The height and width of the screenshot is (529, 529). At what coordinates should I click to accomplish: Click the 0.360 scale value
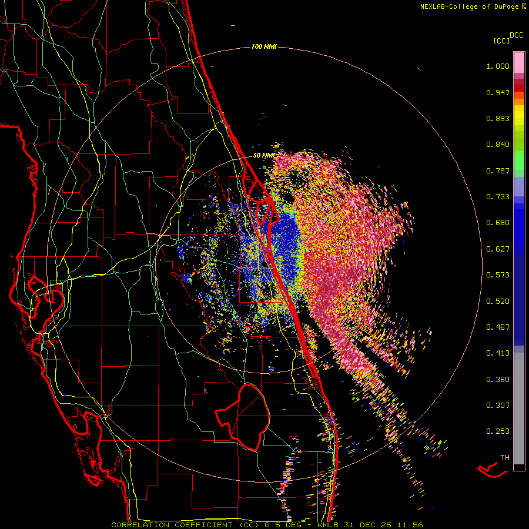coord(498,380)
